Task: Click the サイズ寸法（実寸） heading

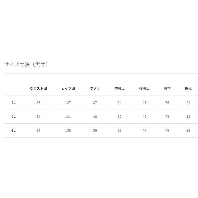Action: [x=26, y=64]
